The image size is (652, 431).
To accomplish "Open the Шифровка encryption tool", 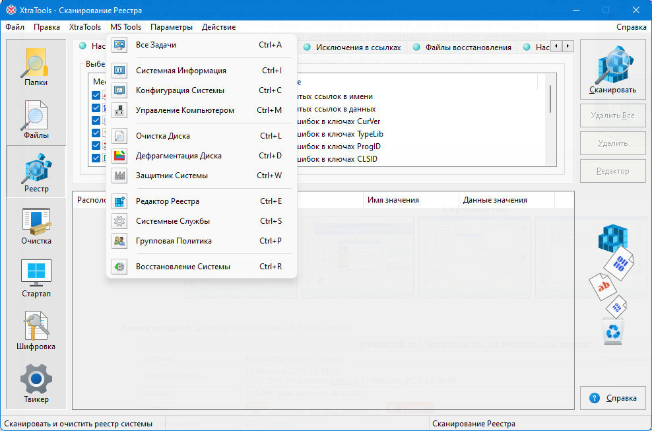I will [x=36, y=331].
